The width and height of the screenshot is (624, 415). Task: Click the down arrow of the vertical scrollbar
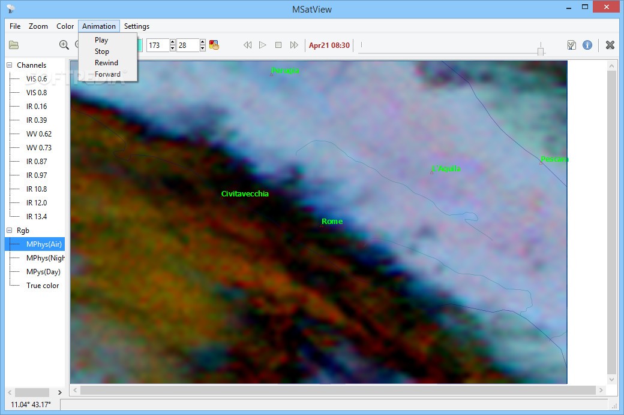coord(612,379)
